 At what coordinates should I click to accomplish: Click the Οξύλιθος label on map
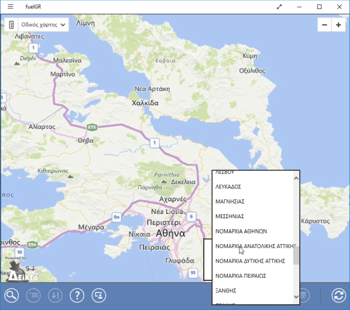tap(253, 71)
